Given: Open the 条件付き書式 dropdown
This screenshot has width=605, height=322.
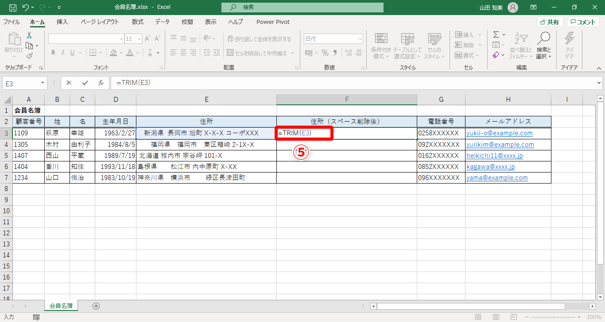Looking at the screenshot, I should (x=381, y=45).
